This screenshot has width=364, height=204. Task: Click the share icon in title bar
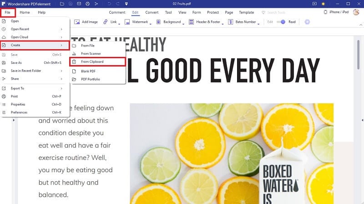coord(96,4)
